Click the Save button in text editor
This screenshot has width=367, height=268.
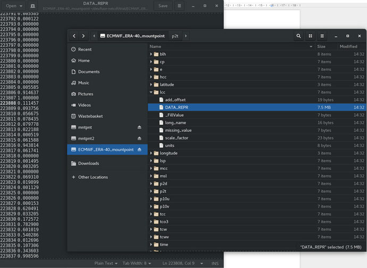click(x=163, y=6)
